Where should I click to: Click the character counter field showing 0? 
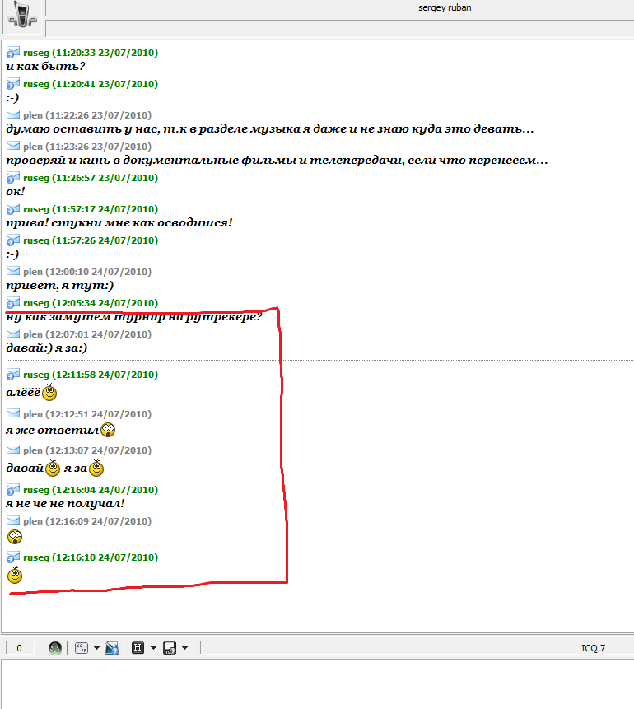pyautogui.click(x=20, y=648)
